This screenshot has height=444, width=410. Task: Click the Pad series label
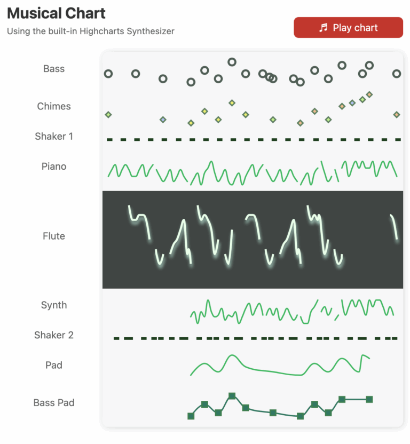click(54, 365)
